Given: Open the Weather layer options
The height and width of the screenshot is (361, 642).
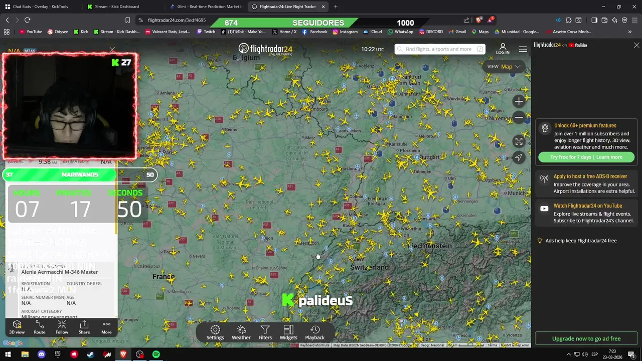Looking at the screenshot, I should tap(241, 332).
